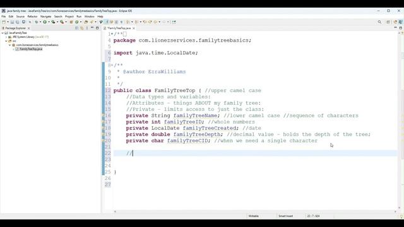Open the Back history dropdown arrow
This screenshot has width=404, height=227.
(160, 22)
